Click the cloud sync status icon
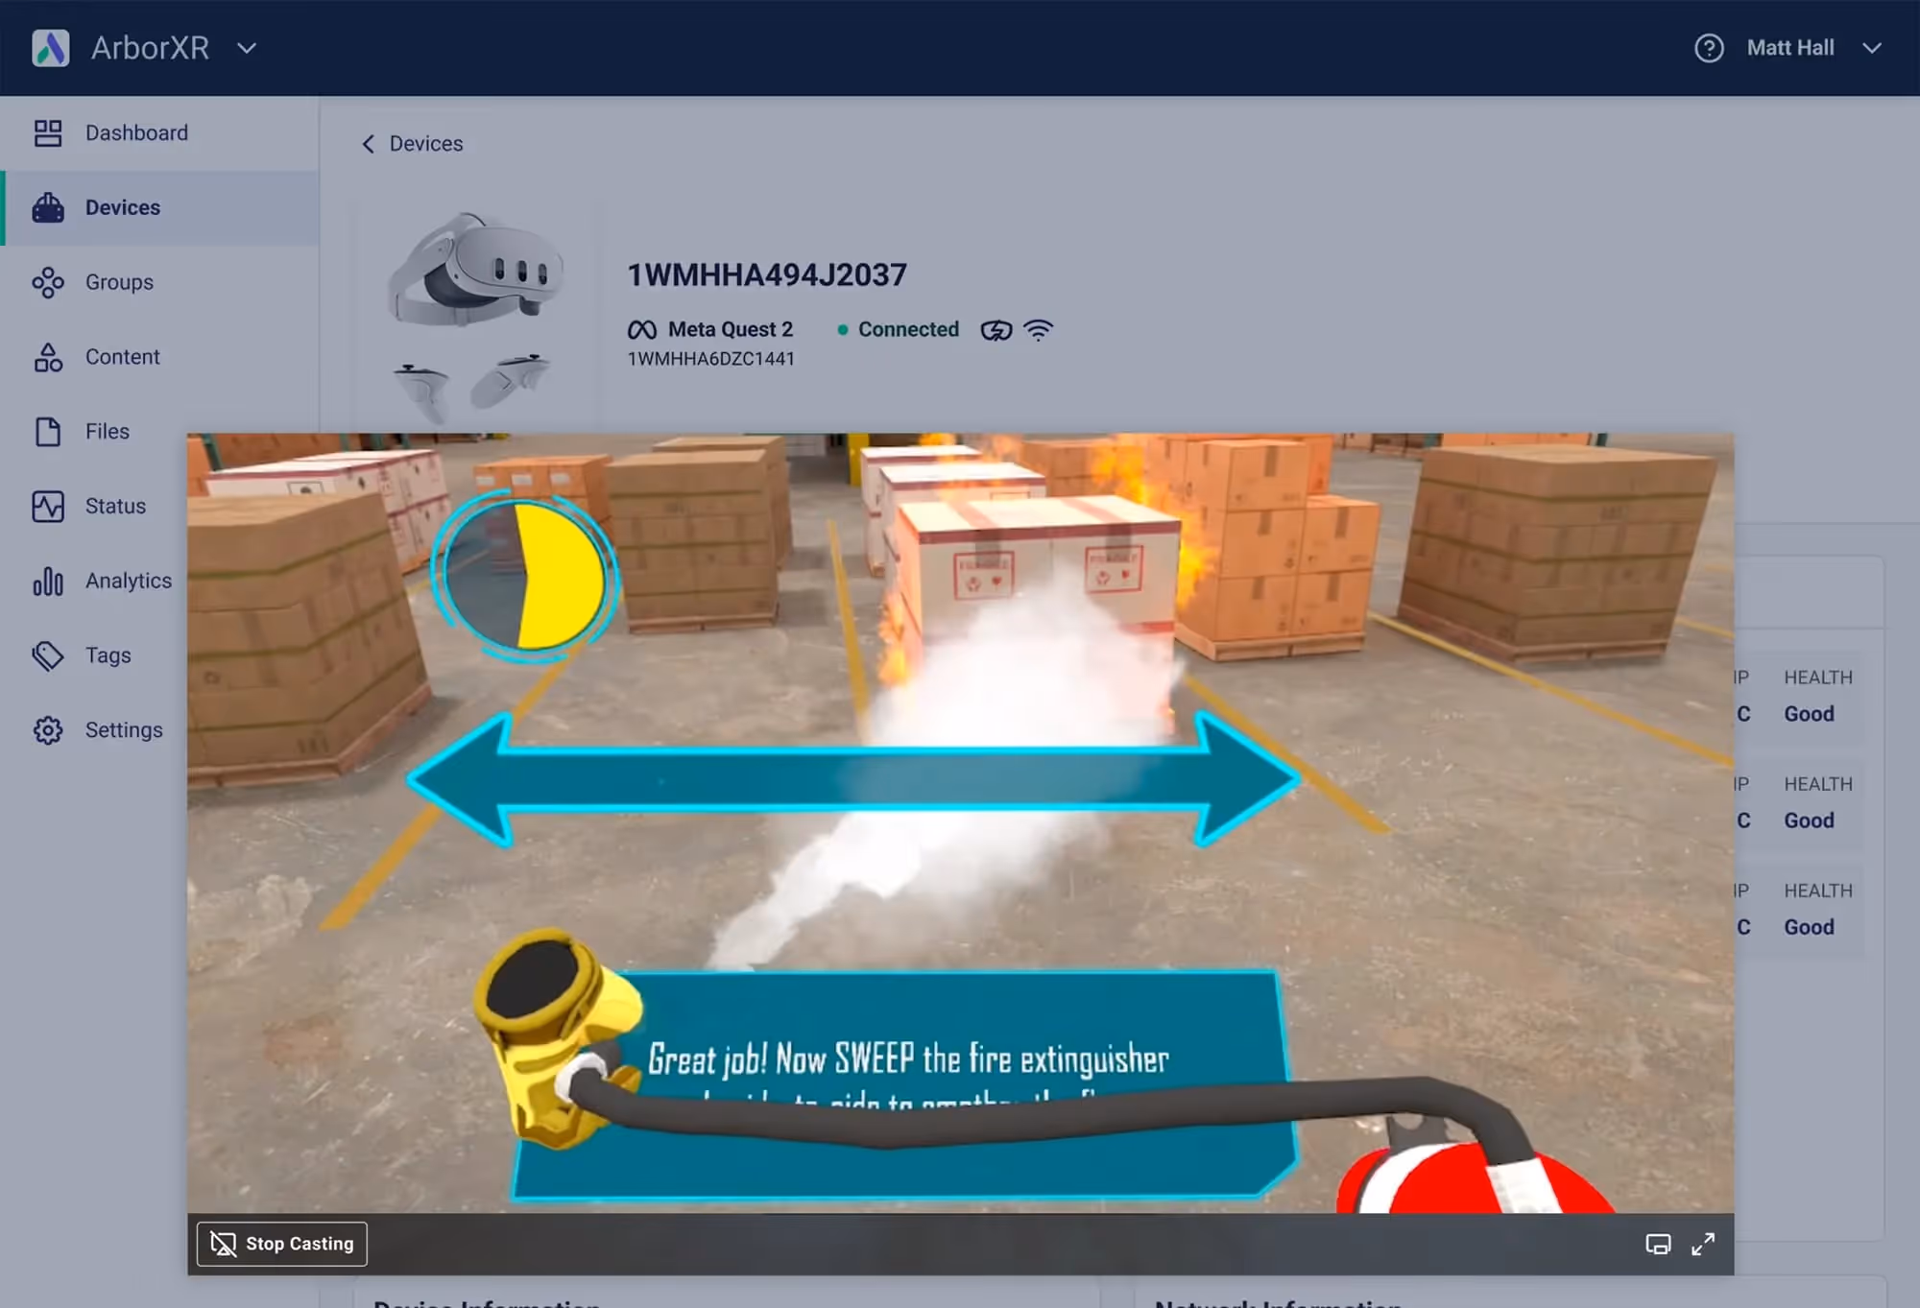This screenshot has width=1920, height=1308. tap(996, 330)
